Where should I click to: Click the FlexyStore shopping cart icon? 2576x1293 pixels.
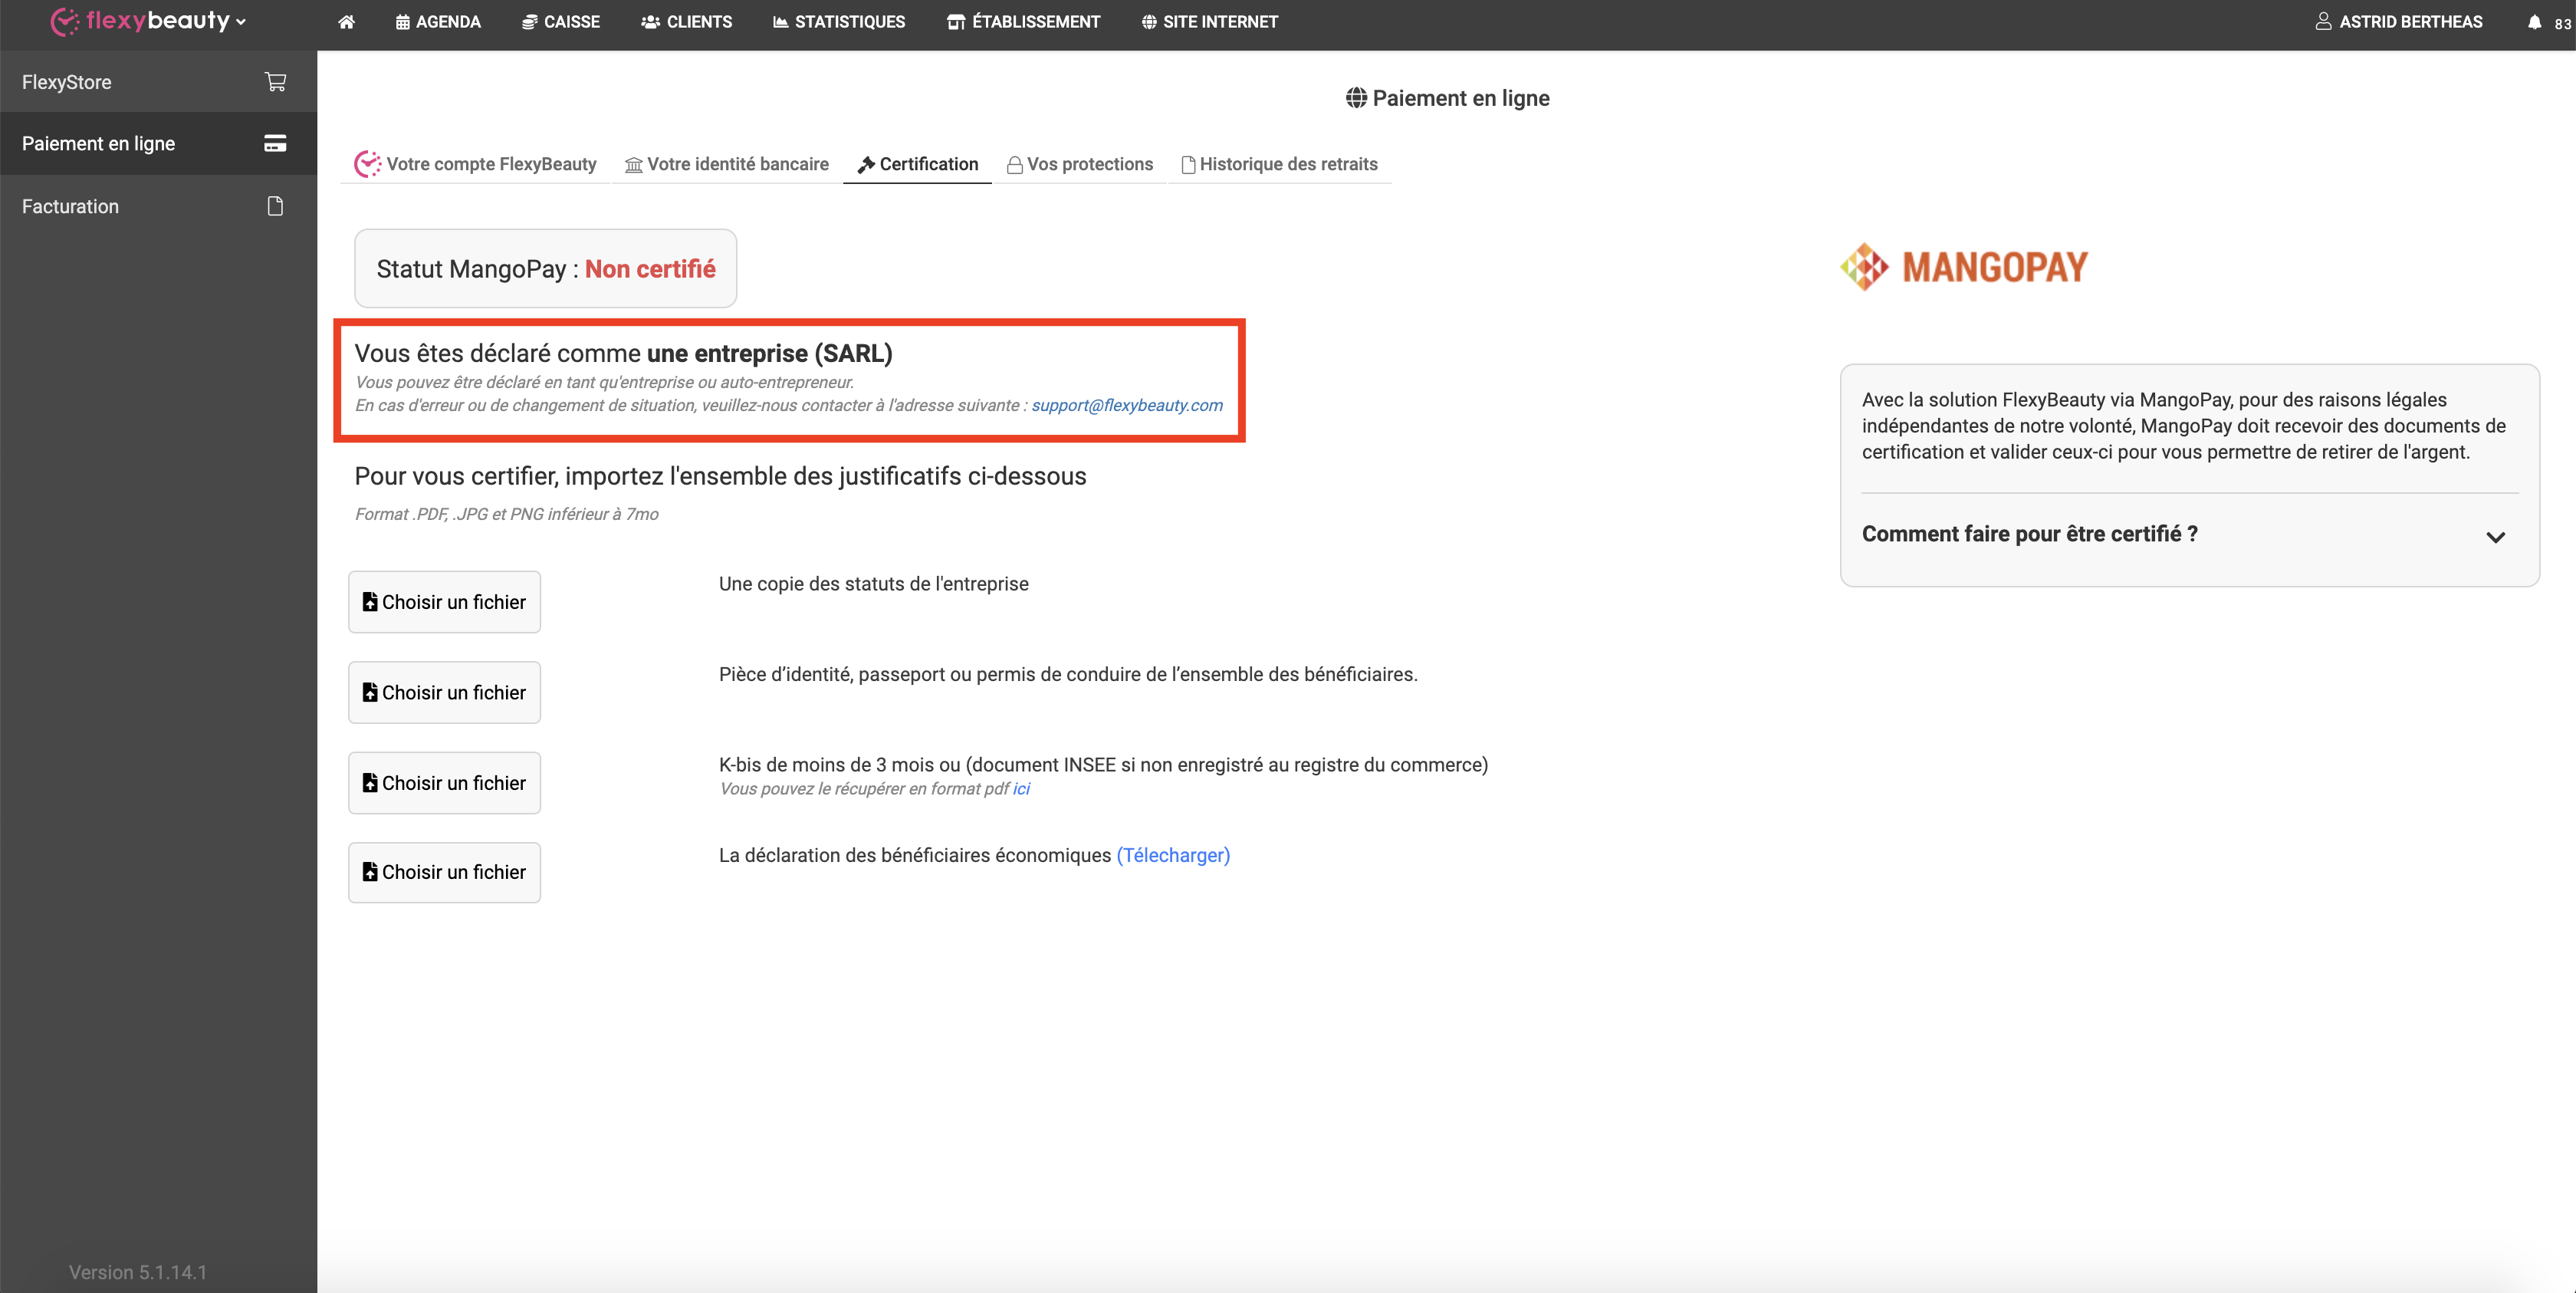276,82
